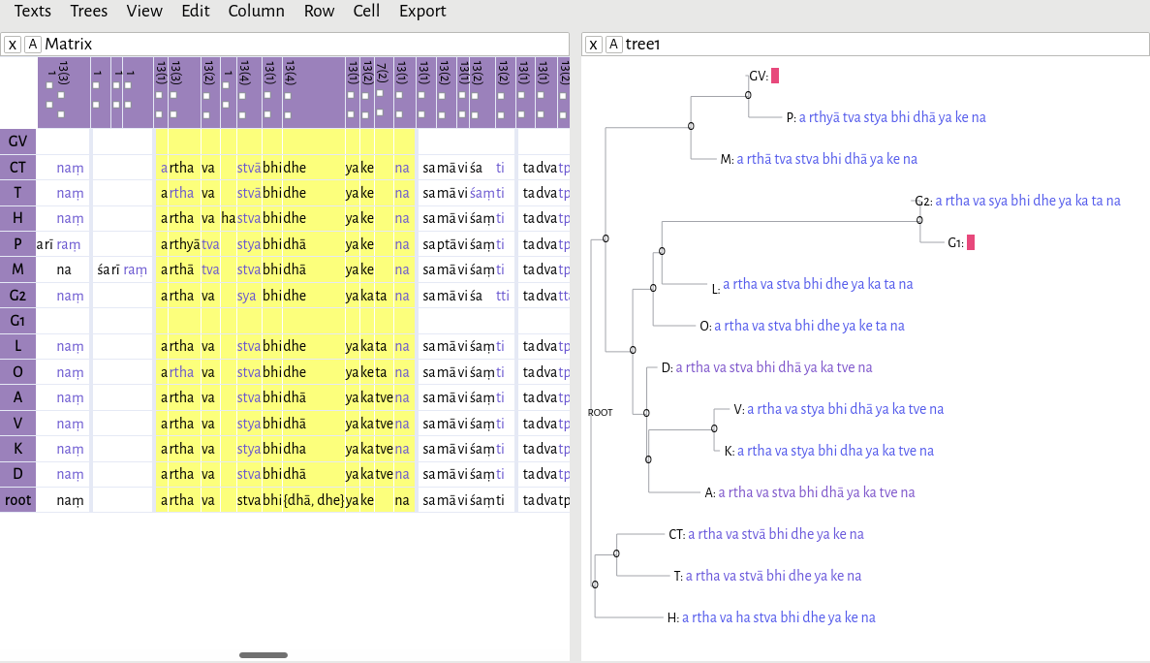Toggle a white square in the 7(2) column header
Image resolution: width=1150 pixels, height=663 pixels.
[x=379, y=93]
